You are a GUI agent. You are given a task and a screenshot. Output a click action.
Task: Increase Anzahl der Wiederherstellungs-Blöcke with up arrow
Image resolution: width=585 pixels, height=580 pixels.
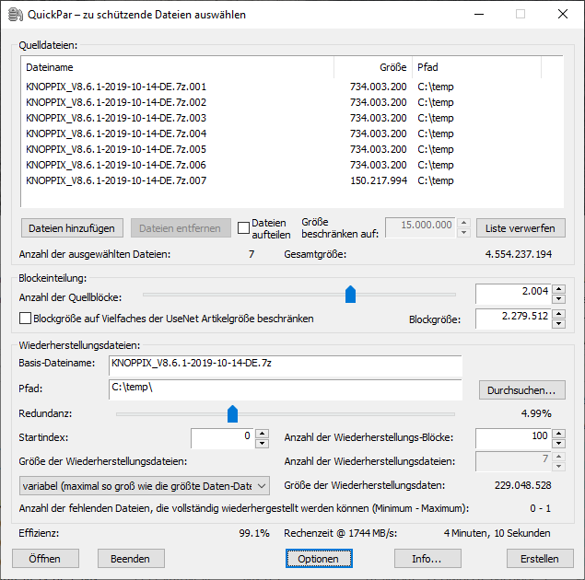click(558, 434)
